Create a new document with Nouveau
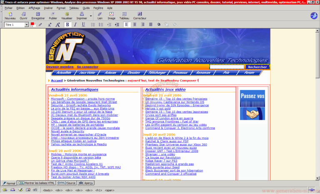Screen dimensions: 320x194 pyautogui.click(x=10, y=16)
